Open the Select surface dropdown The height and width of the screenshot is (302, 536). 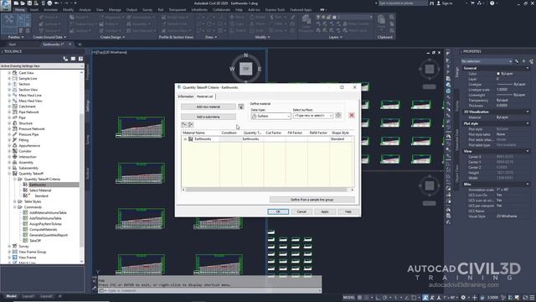pyautogui.click(x=312, y=116)
